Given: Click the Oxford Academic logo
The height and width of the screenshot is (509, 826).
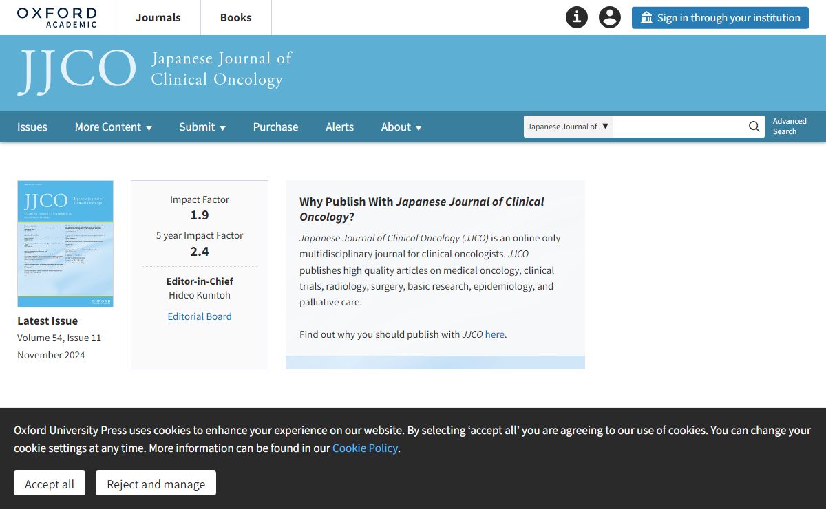Looking at the screenshot, I should [x=56, y=17].
